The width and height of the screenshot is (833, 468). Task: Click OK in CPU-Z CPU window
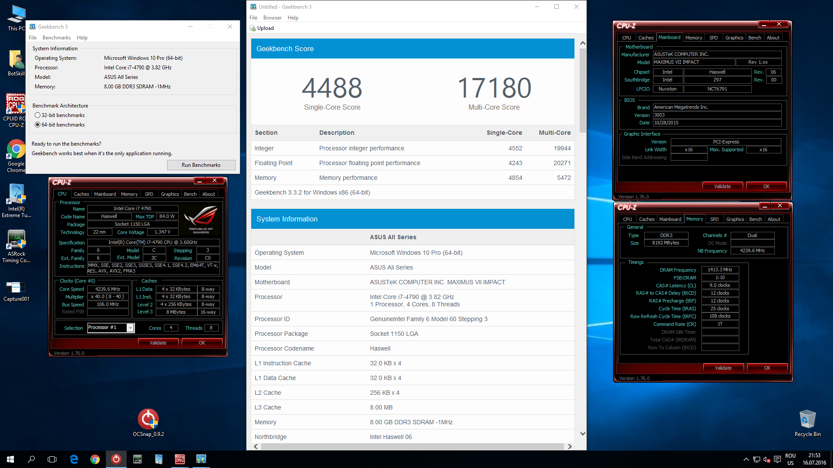pos(202,343)
